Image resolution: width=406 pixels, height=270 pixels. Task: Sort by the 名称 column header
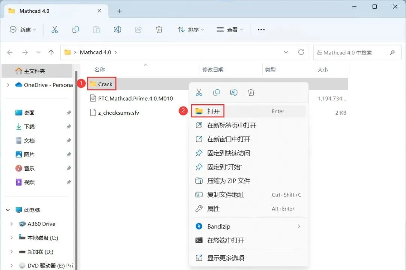pyautogui.click(x=100, y=70)
